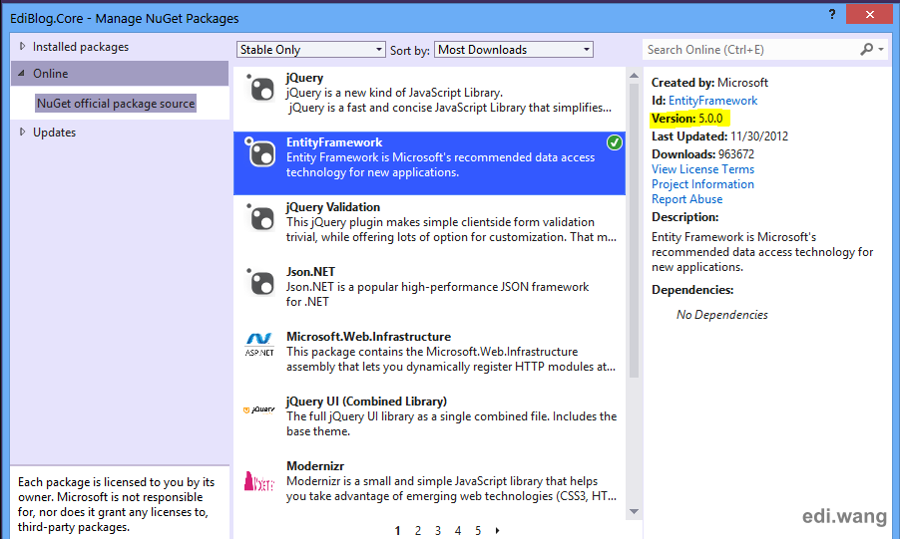Image resolution: width=900 pixels, height=539 pixels.
Task: Go to page 2 of results
Action: [x=418, y=531]
